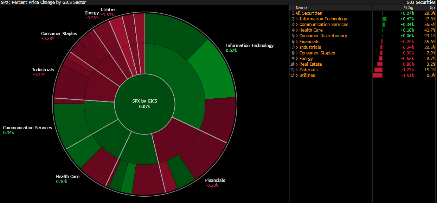Sort by the Up column header

pyautogui.click(x=432, y=7)
